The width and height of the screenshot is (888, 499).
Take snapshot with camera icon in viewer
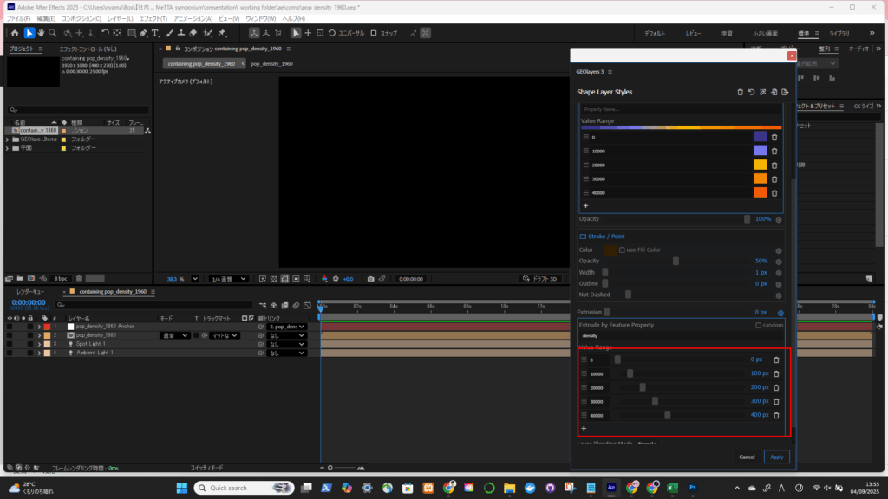(370, 279)
